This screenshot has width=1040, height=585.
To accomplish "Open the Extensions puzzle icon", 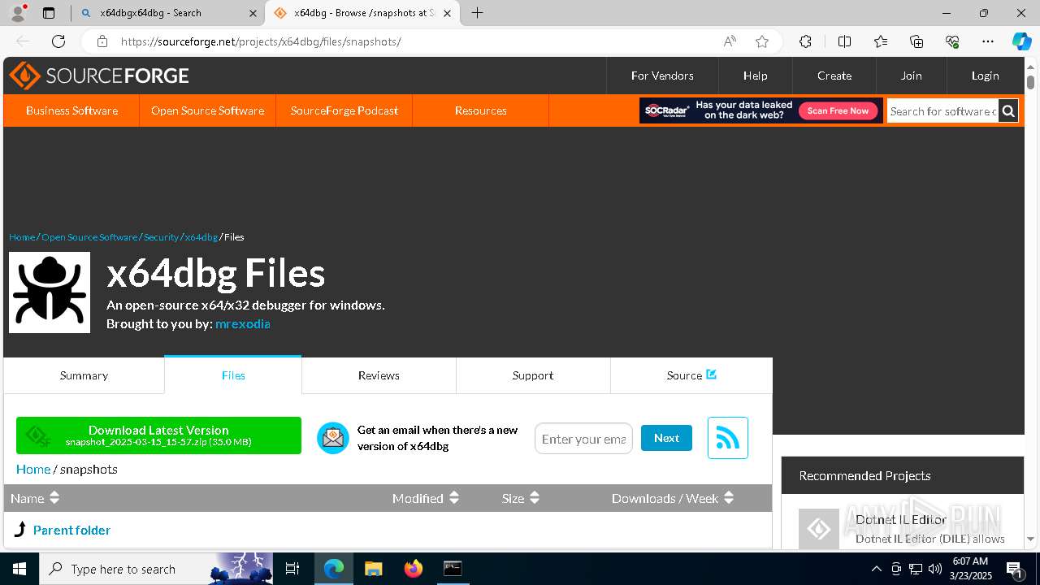I will coord(805,41).
